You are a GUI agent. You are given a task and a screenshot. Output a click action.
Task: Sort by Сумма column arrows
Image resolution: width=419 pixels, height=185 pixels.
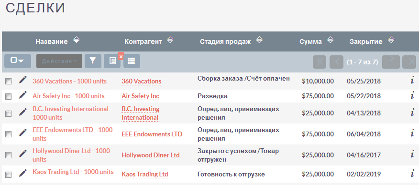coord(331,40)
